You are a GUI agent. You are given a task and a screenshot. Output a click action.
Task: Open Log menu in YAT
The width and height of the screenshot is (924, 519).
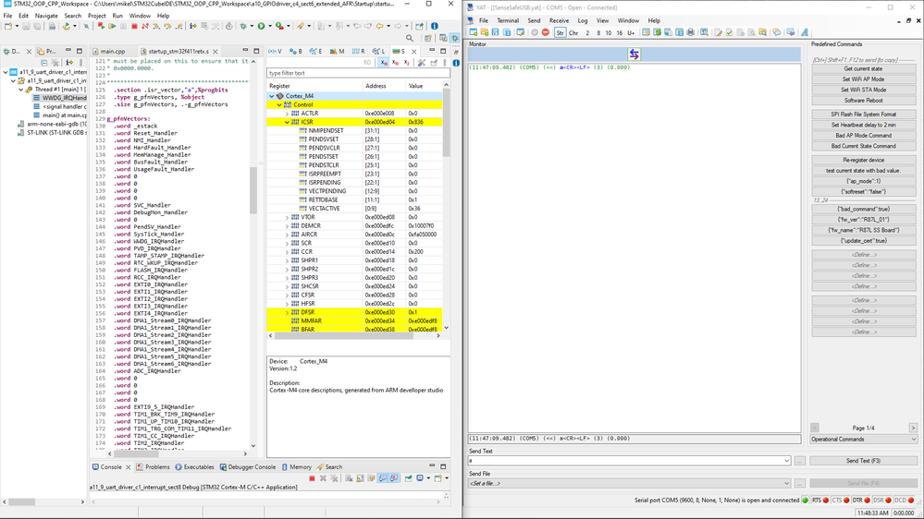click(x=582, y=20)
